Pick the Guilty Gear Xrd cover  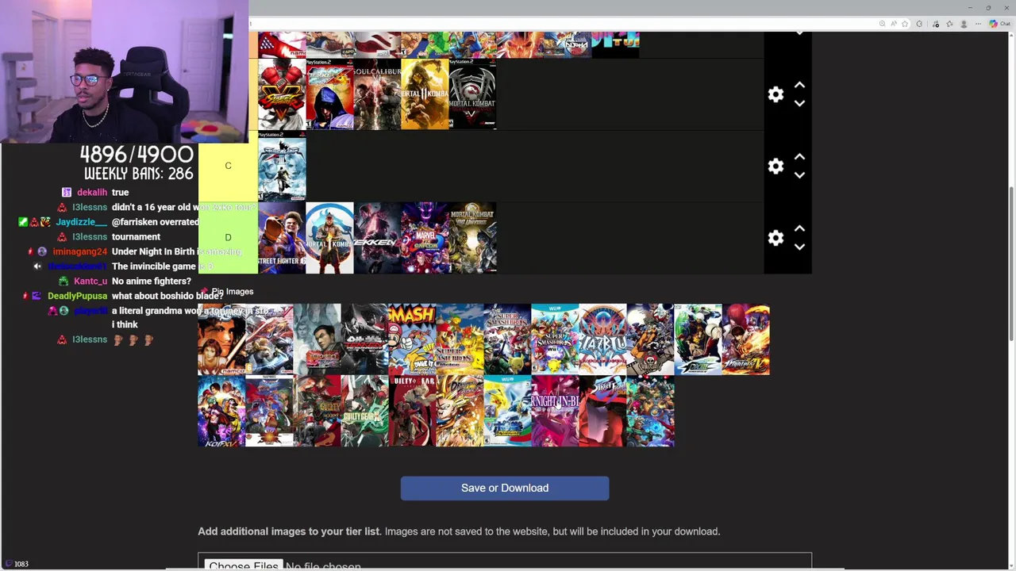[364, 411]
